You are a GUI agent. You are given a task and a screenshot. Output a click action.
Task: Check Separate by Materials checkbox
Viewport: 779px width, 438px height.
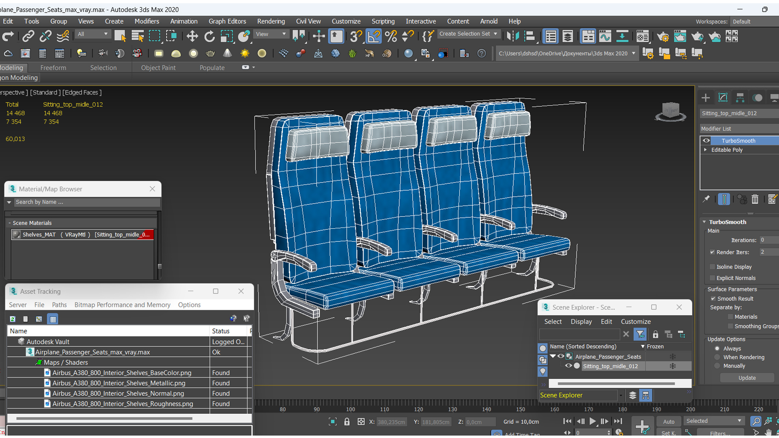coord(731,317)
